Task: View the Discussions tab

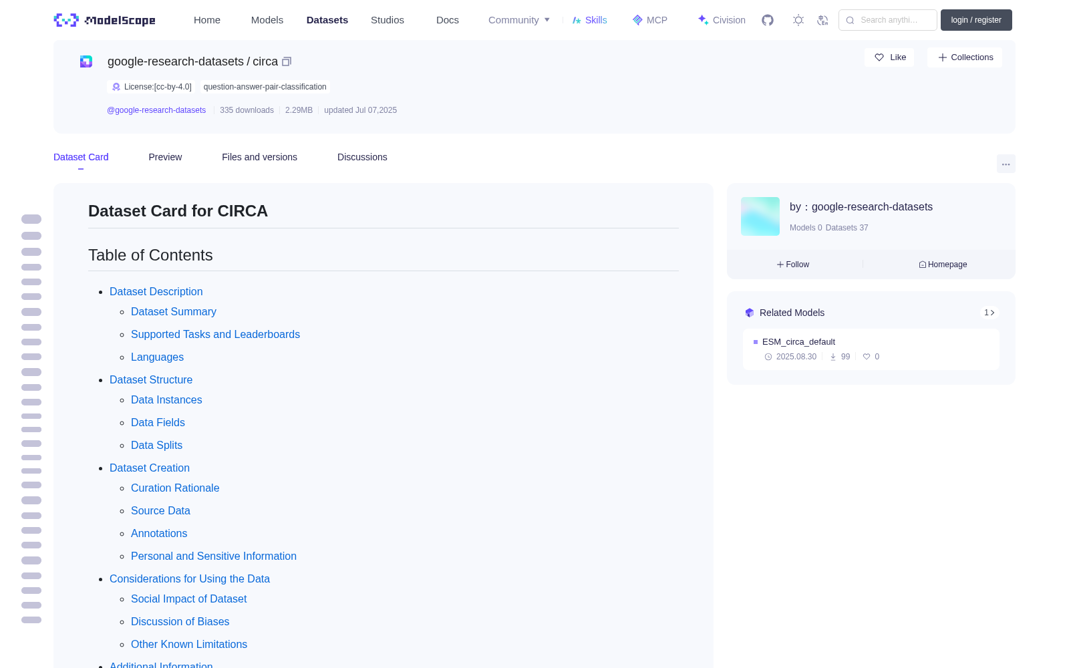Action: [x=362, y=157]
